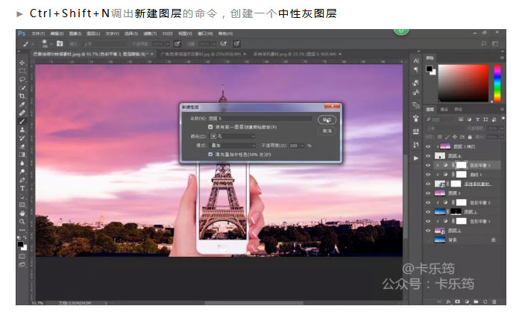Screen dimensions: 522x312
Task: Open the 文件(F) menu
Action: 38,34
